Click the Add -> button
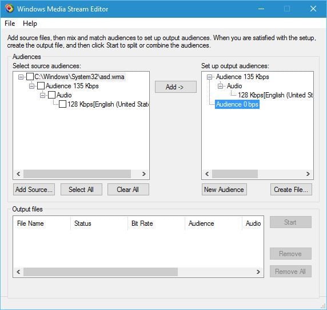 (x=176, y=87)
